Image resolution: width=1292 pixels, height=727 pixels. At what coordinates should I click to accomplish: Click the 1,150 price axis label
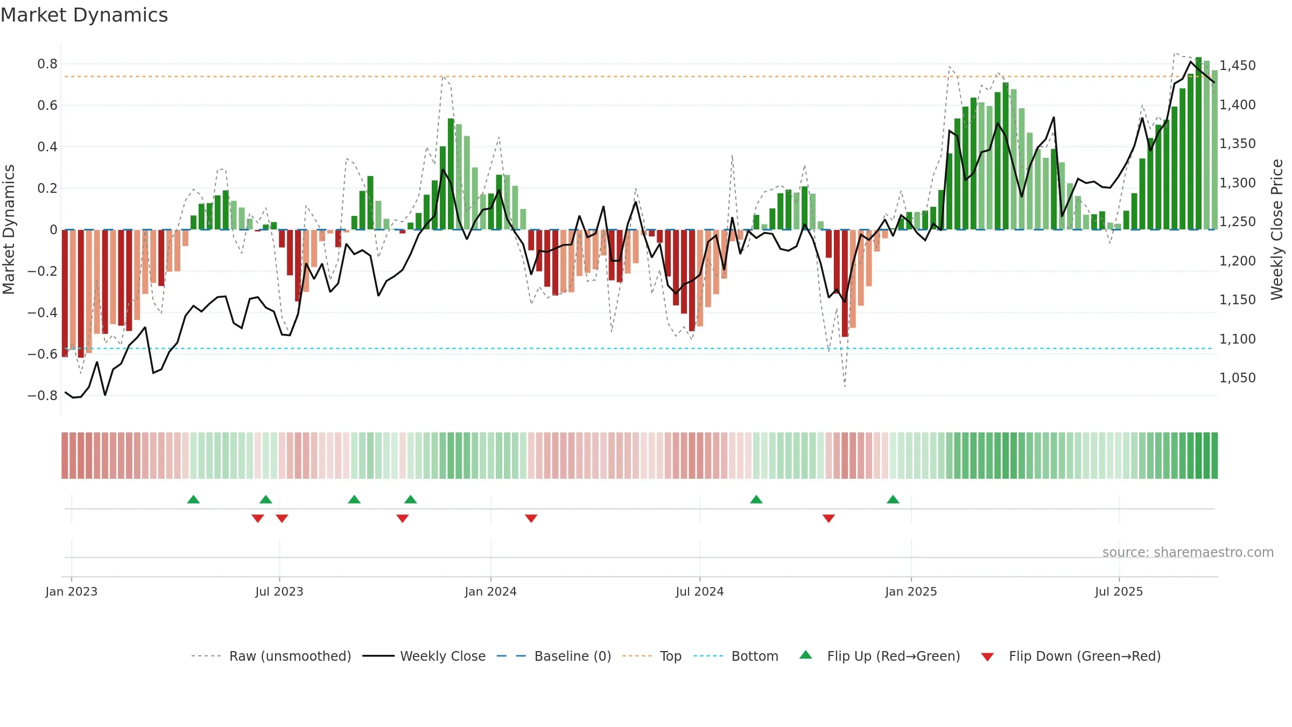1238,300
